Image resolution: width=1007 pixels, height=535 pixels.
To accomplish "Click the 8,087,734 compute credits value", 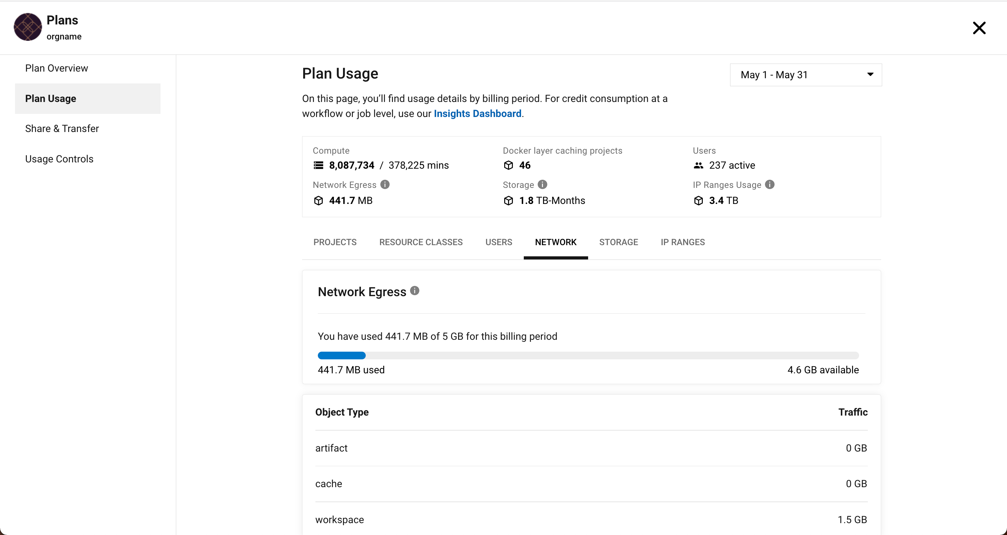I will (x=352, y=166).
